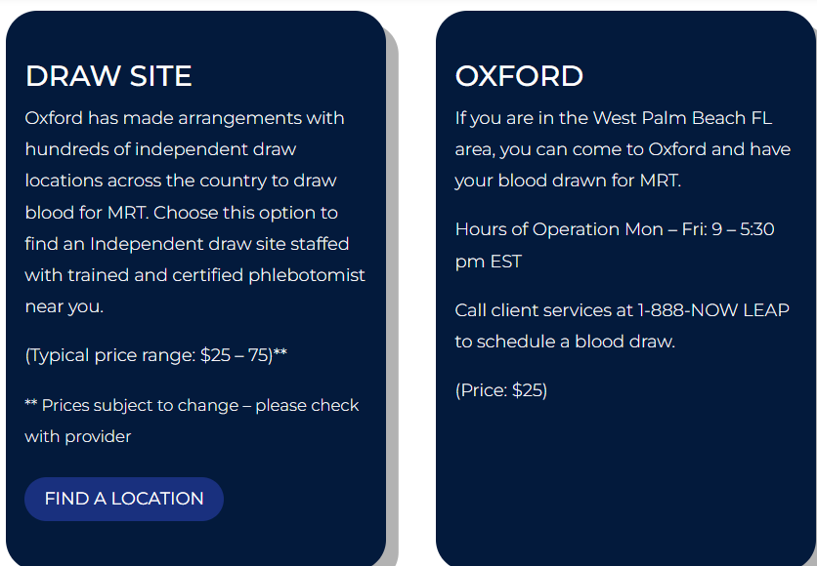Click 'find an Independent draw site staffed' line

[187, 243]
